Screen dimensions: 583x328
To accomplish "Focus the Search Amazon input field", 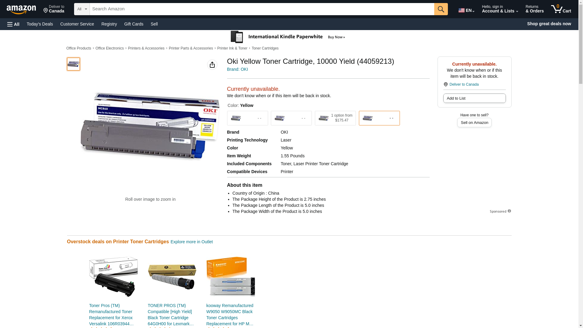I will point(261,9).
